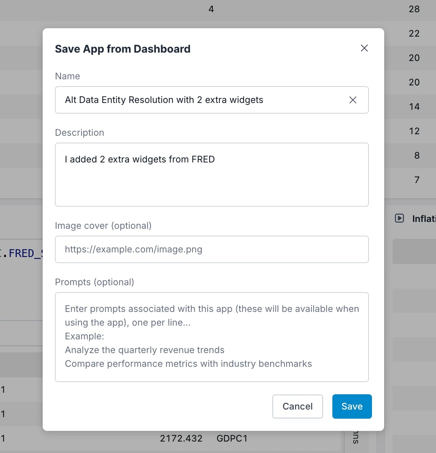Click the value 14 cell on the right

(414, 106)
